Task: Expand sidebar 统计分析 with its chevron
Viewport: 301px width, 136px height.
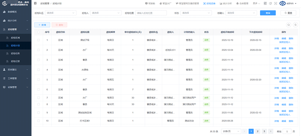Action: point(27,21)
